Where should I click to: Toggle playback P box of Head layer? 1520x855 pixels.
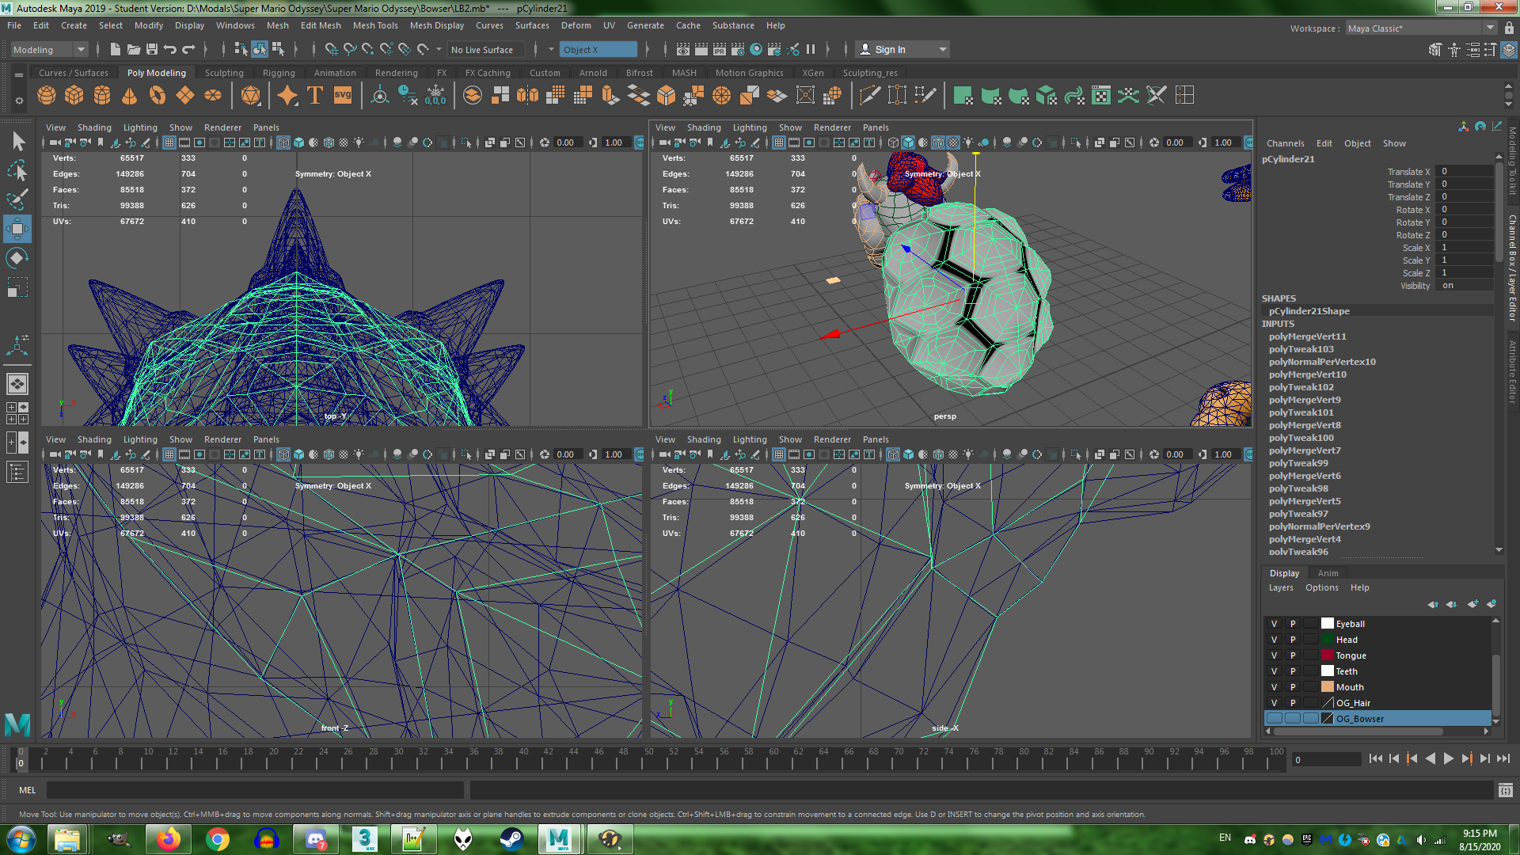pos(1293,640)
